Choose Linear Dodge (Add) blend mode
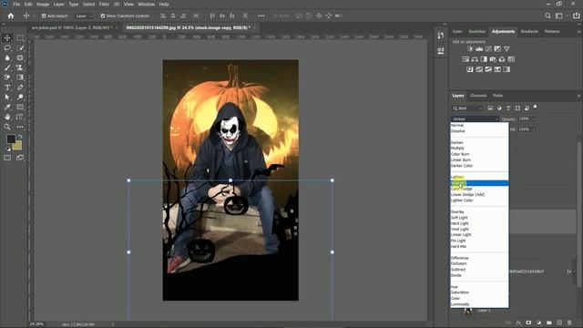 (x=479, y=194)
